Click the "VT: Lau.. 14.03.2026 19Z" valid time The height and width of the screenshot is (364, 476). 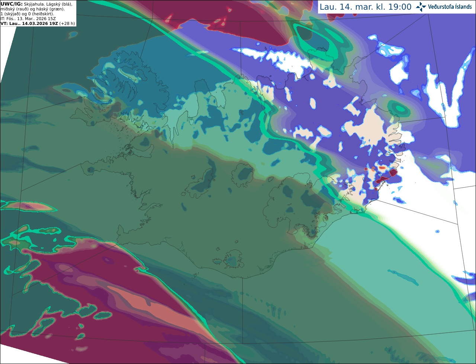29,23
